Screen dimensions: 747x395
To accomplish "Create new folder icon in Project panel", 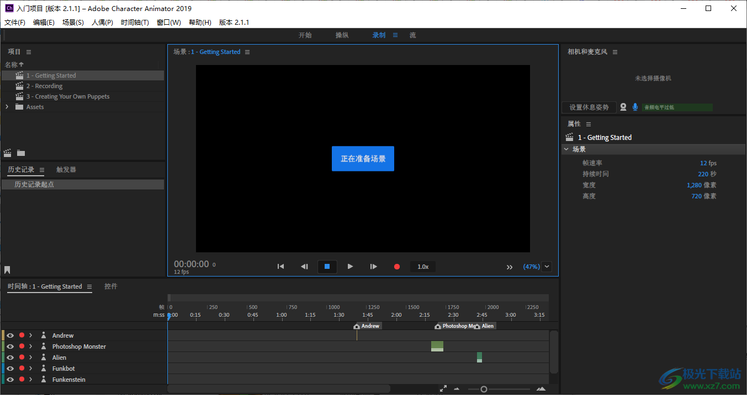I will [x=21, y=153].
